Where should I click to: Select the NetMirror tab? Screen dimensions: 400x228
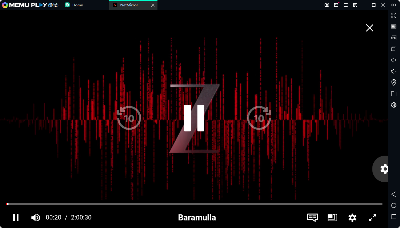pyautogui.click(x=129, y=5)
